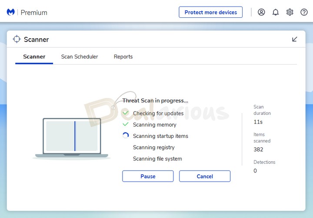The height and width of the screenshot is (218, 313).
Task: Switch to the Scan Scheduler tab
Action: coord(80,57)
